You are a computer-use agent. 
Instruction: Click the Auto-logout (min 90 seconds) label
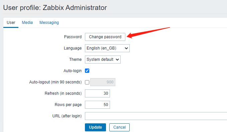tap(55, 82)
